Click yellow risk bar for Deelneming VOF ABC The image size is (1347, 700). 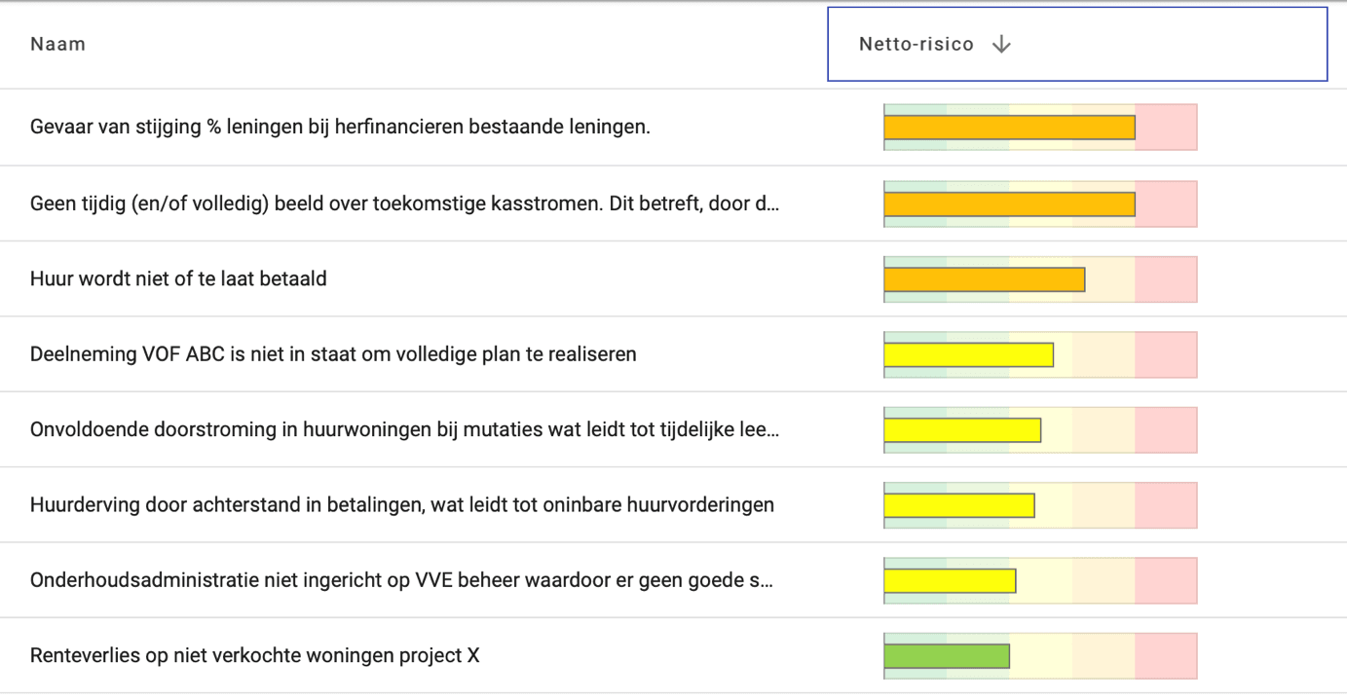(x=969, y=354)
